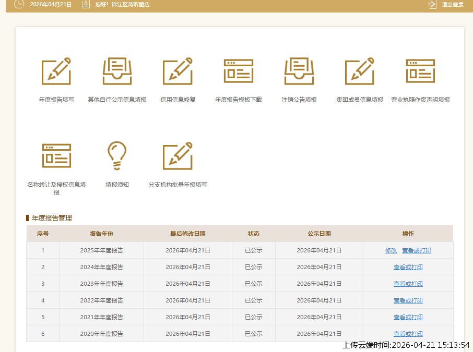Click 查看或打印 for 2023年度报告
This screenshot has height=352, width=473.
408,284
